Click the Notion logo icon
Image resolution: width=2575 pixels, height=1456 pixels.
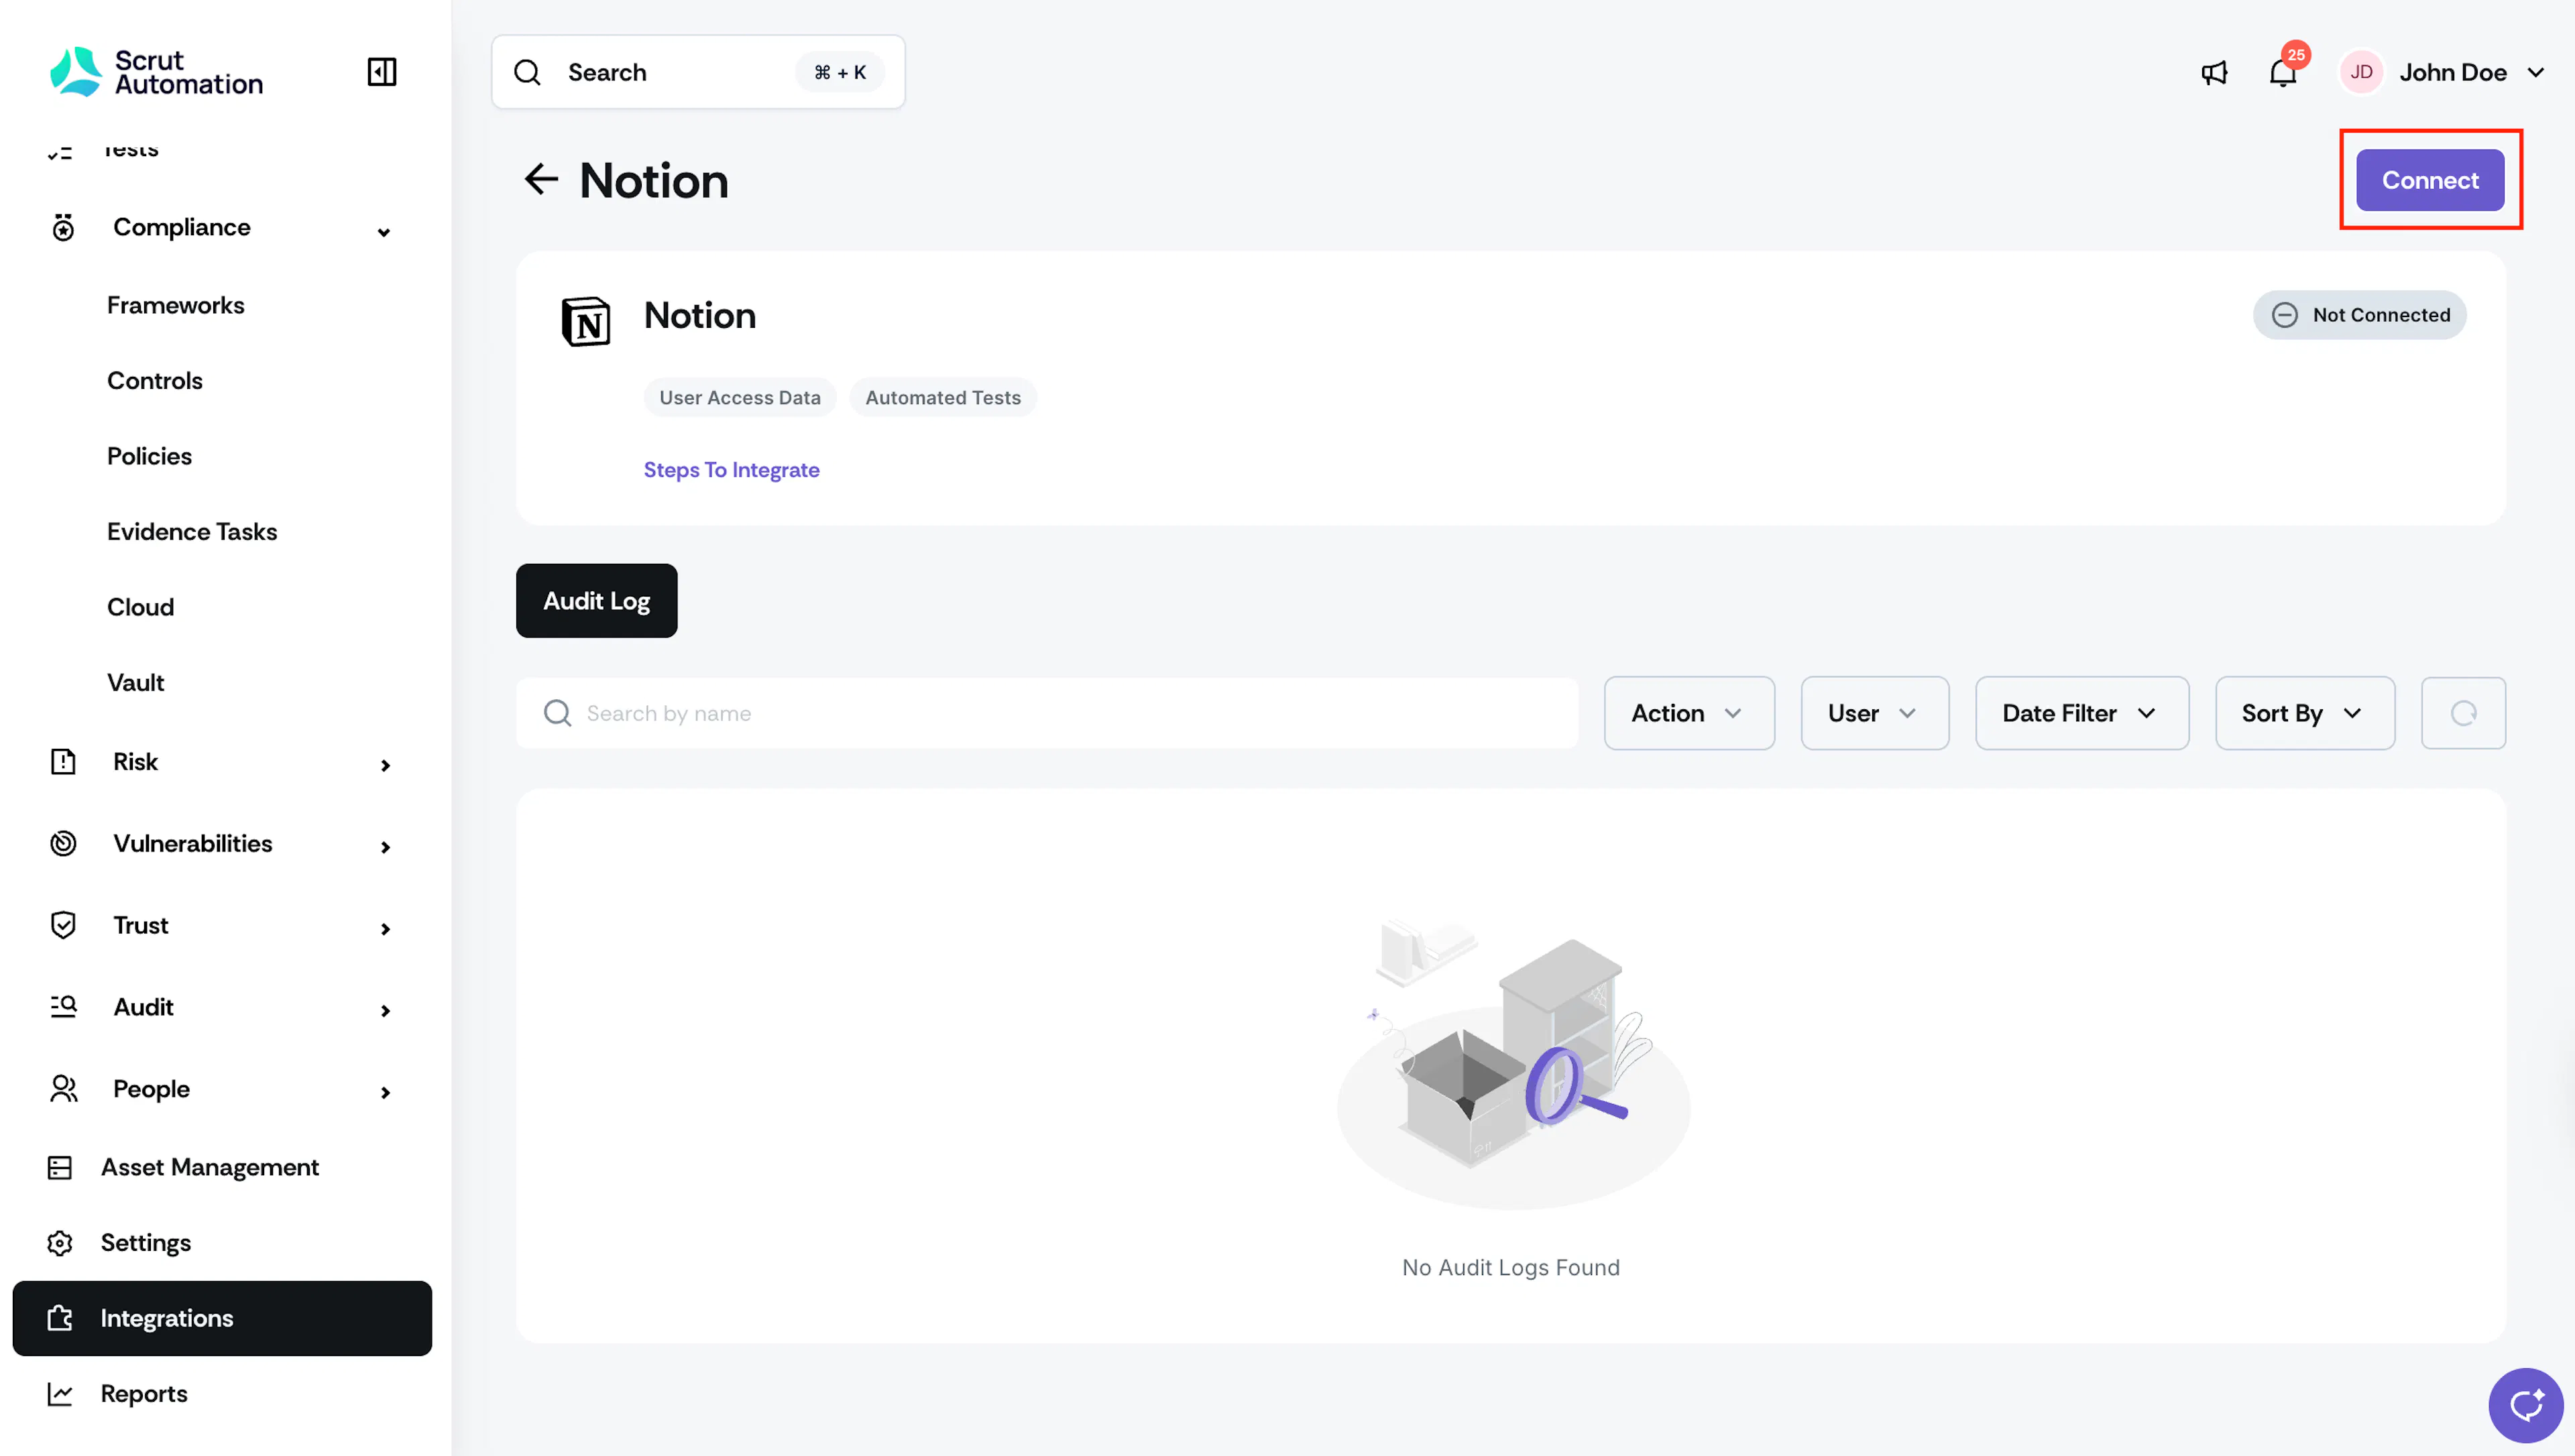pos(586,321)
